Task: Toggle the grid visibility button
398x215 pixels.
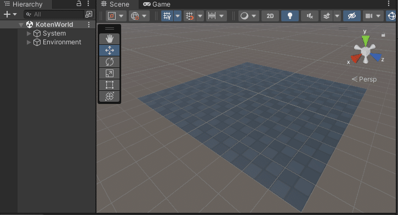Action: pos(167,16)
